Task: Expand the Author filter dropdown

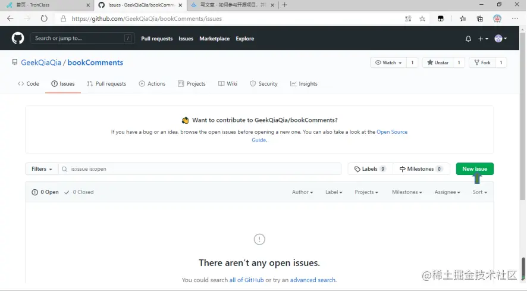Action: (302, 192)
